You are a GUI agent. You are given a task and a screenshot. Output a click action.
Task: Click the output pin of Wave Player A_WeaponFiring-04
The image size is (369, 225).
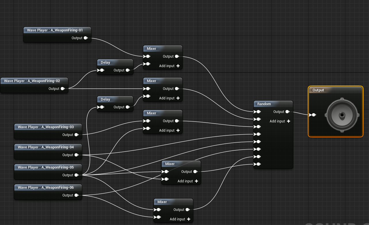76,155
